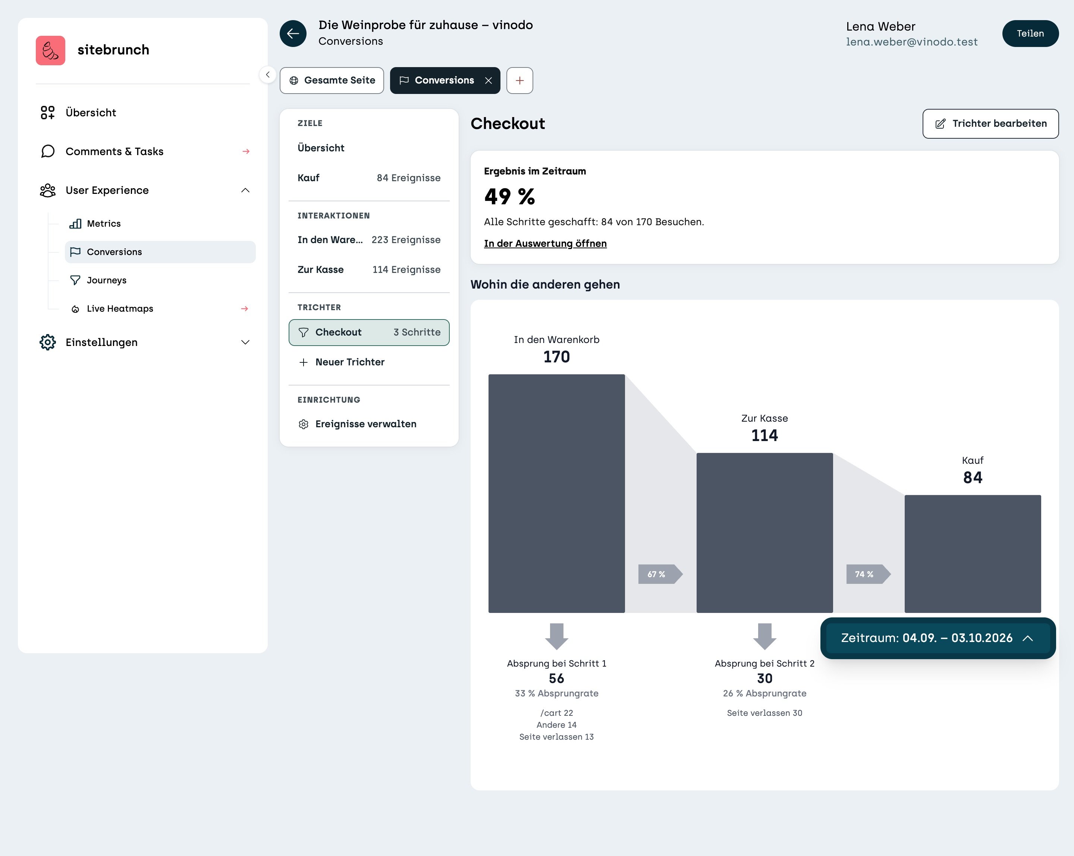Viewport: 1074px width, 856px height.
Task: Expand the Zeitraum date range selector
Action: pyautogui.click(x=938, y=638)
